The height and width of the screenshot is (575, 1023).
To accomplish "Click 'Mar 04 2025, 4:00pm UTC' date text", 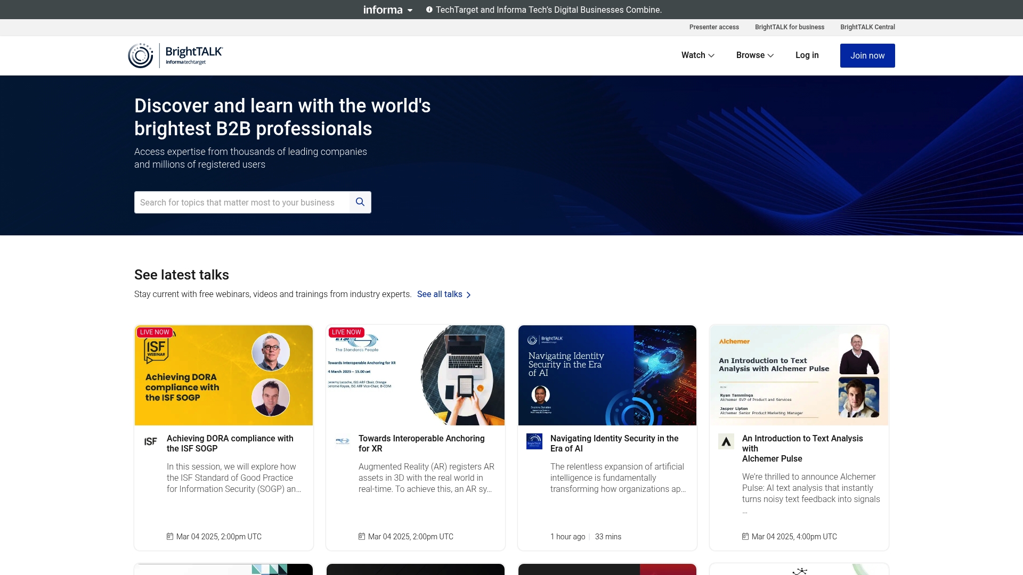I will pos(794,537).
